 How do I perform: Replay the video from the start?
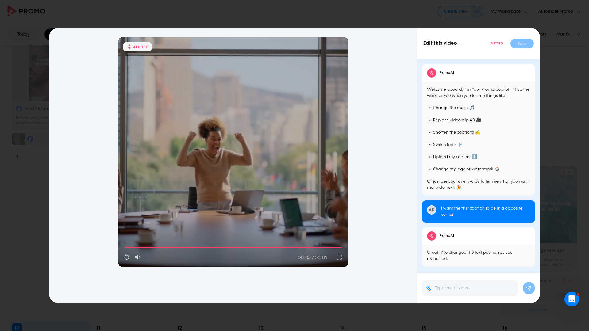[127, 257]
